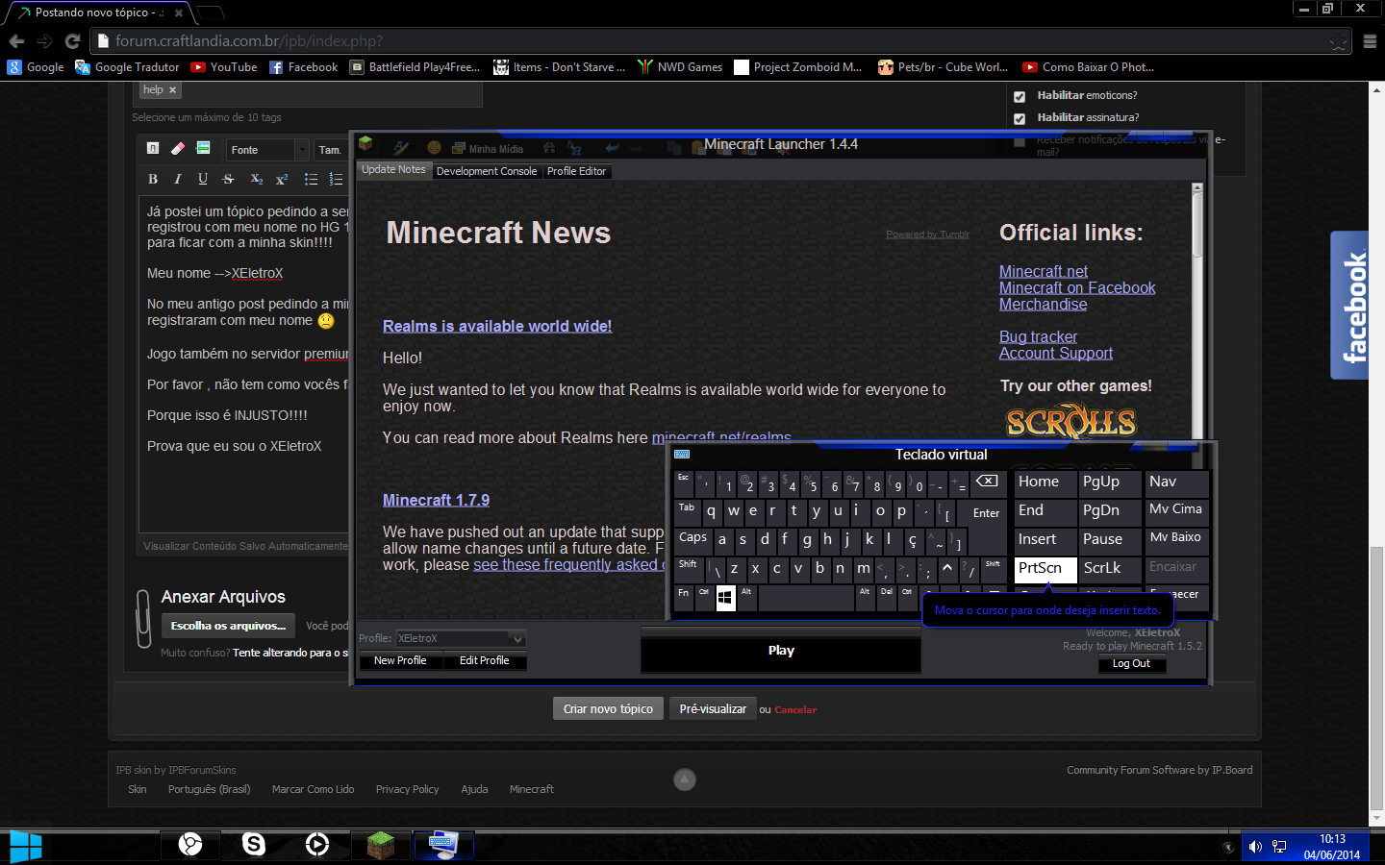Click the Play button in launcher

point(781,651)
